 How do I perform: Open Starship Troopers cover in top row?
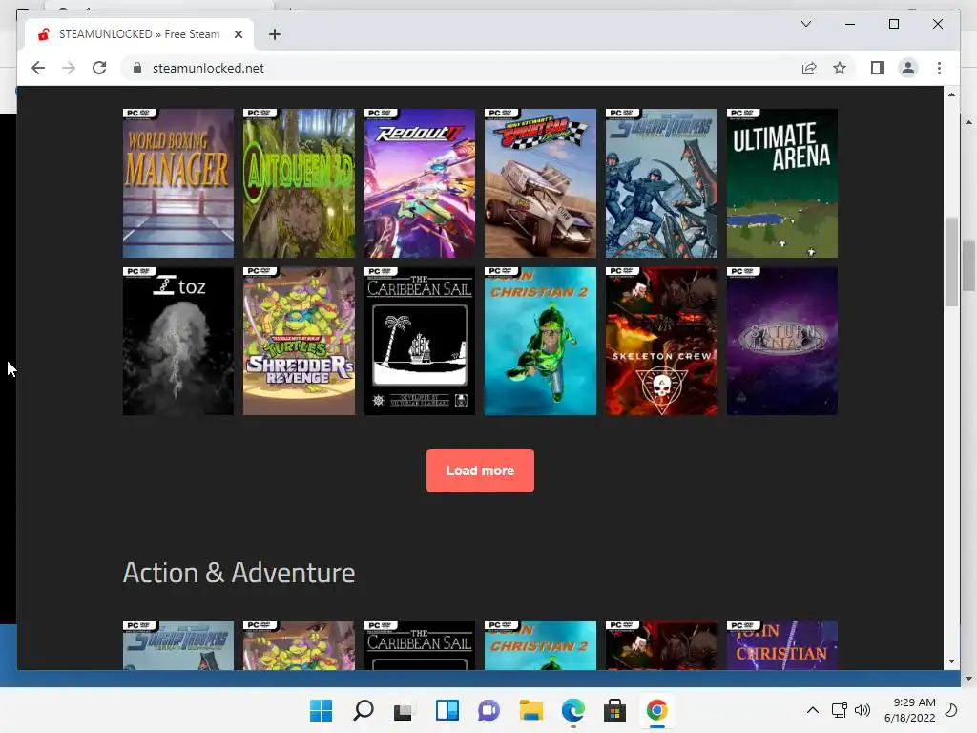(x=661, y=183)
